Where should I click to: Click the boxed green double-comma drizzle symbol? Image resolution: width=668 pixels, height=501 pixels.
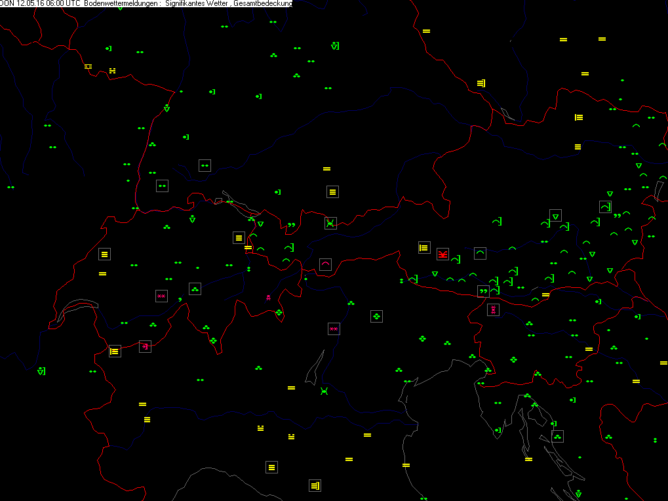coord(483,291)
